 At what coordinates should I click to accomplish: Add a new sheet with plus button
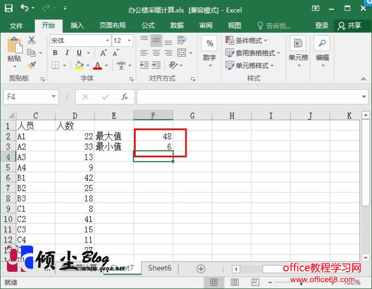tap(201, 269)
